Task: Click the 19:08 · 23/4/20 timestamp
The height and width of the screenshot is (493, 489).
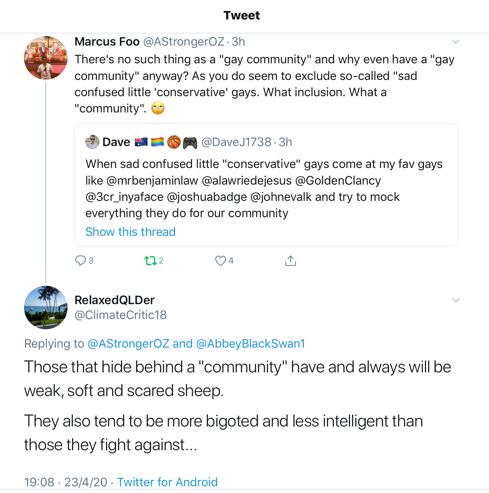Action: pos(65,482)
